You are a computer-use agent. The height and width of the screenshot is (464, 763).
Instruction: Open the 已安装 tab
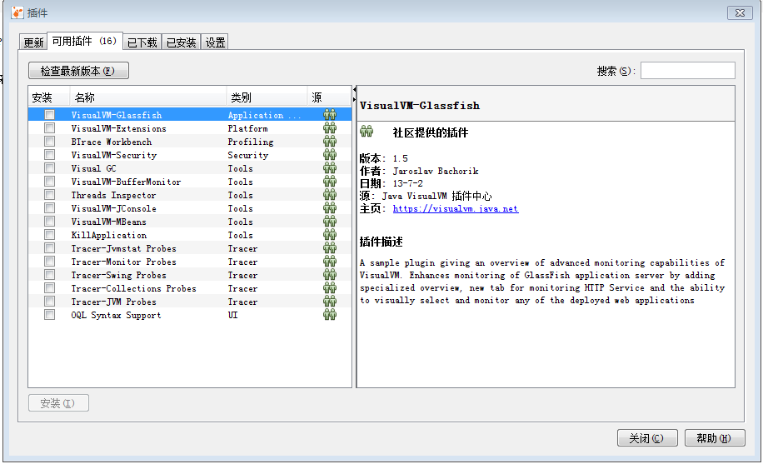[181, 42]
